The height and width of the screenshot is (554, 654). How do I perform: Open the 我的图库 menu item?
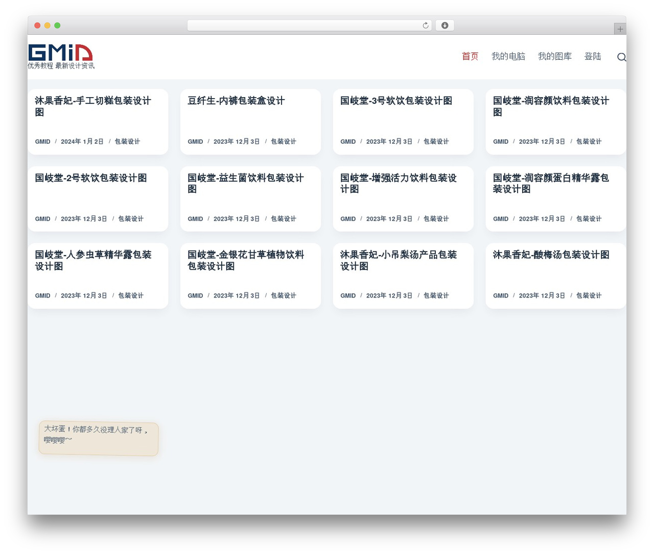555,56
